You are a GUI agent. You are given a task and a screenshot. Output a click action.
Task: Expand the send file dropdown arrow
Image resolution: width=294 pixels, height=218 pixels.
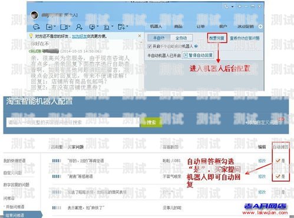click(55, 26)
